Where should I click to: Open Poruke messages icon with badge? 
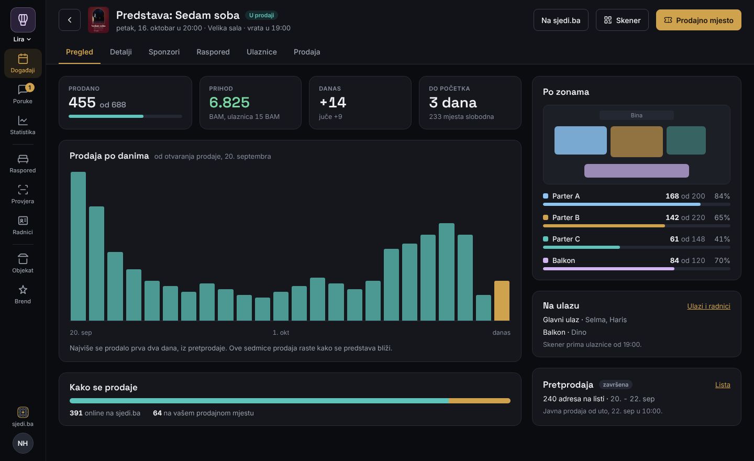(x=23, y=94)
